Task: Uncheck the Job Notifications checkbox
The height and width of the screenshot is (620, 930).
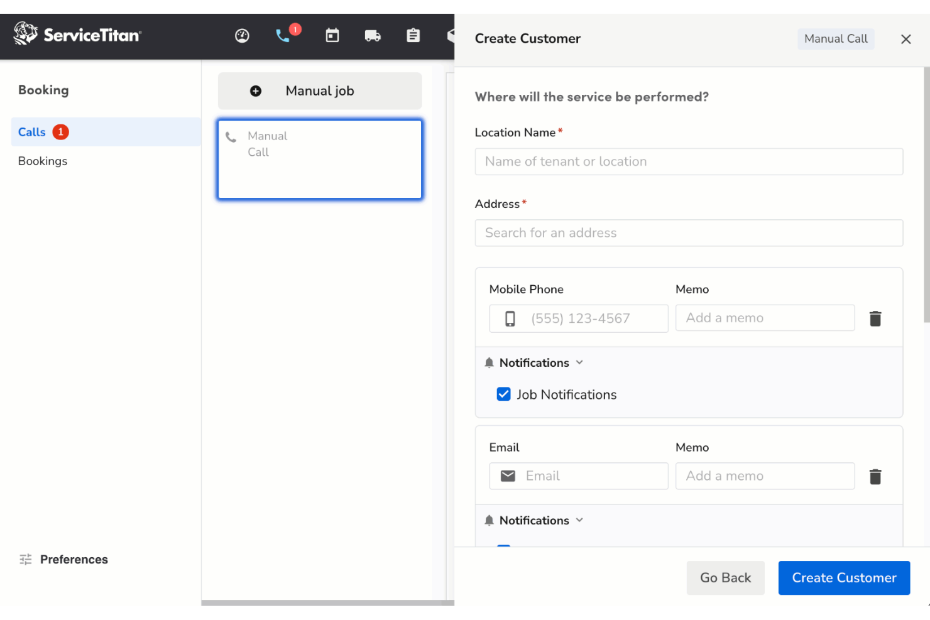Action: pyautogui.click(x=503, y=394)
